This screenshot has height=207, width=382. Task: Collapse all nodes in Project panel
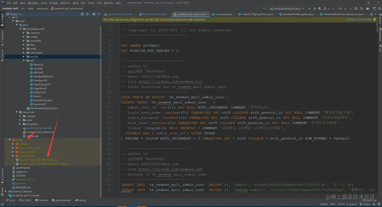point(87,14)
